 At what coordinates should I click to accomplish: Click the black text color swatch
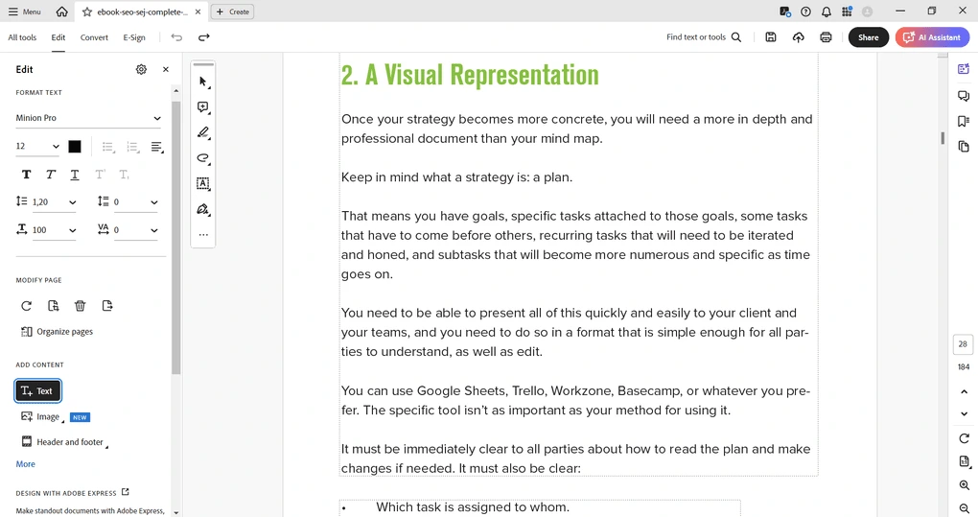pyautogui.click(x=75, y=147)
